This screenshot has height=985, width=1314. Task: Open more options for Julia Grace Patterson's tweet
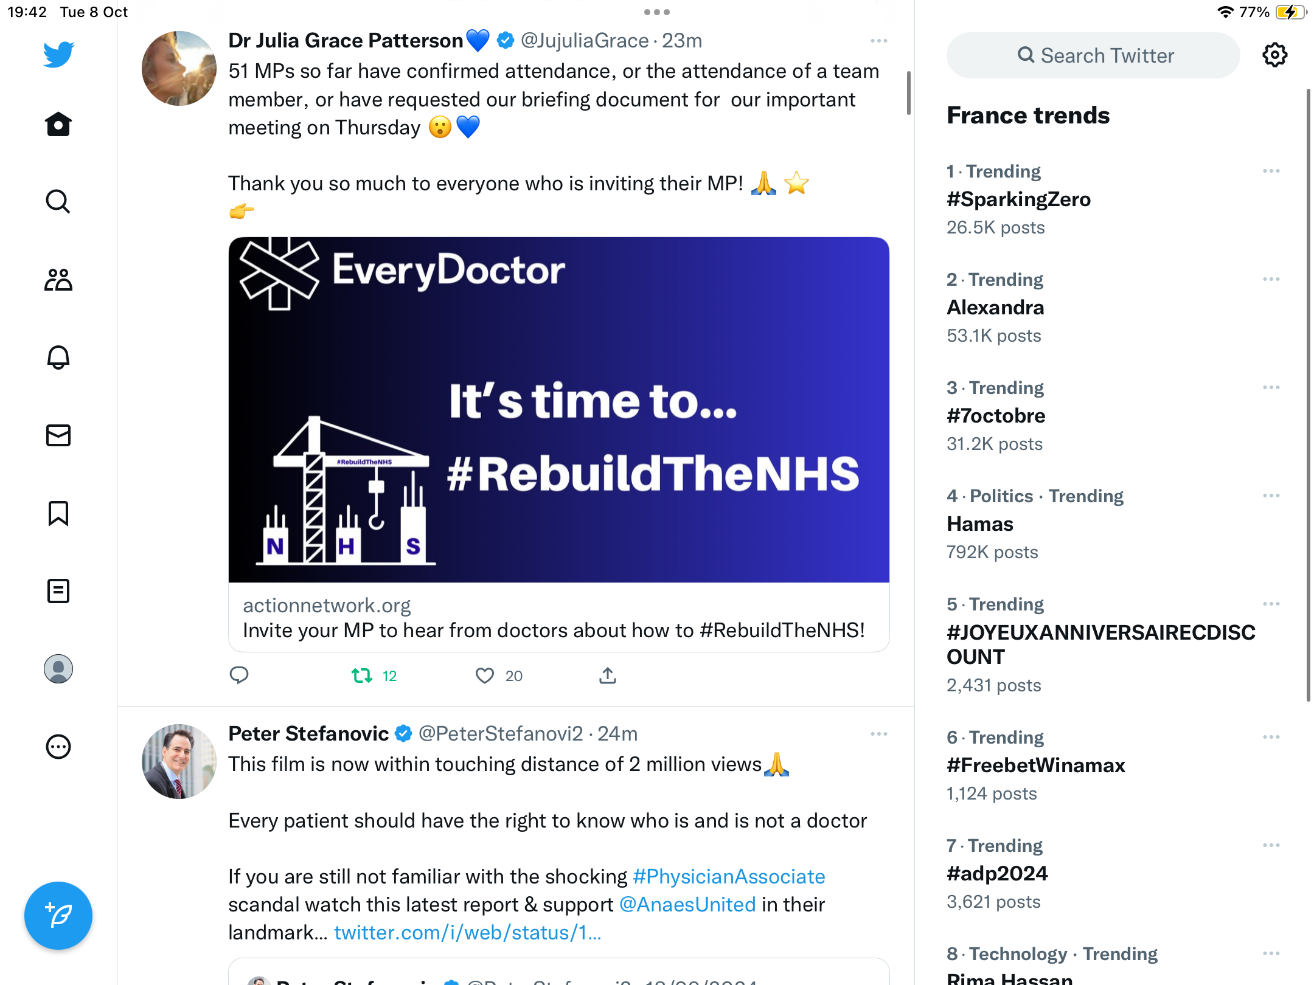(878, 41)
